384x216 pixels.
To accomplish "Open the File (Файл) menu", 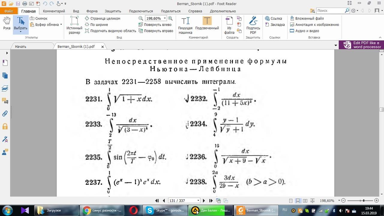I will tap(8, 11).
